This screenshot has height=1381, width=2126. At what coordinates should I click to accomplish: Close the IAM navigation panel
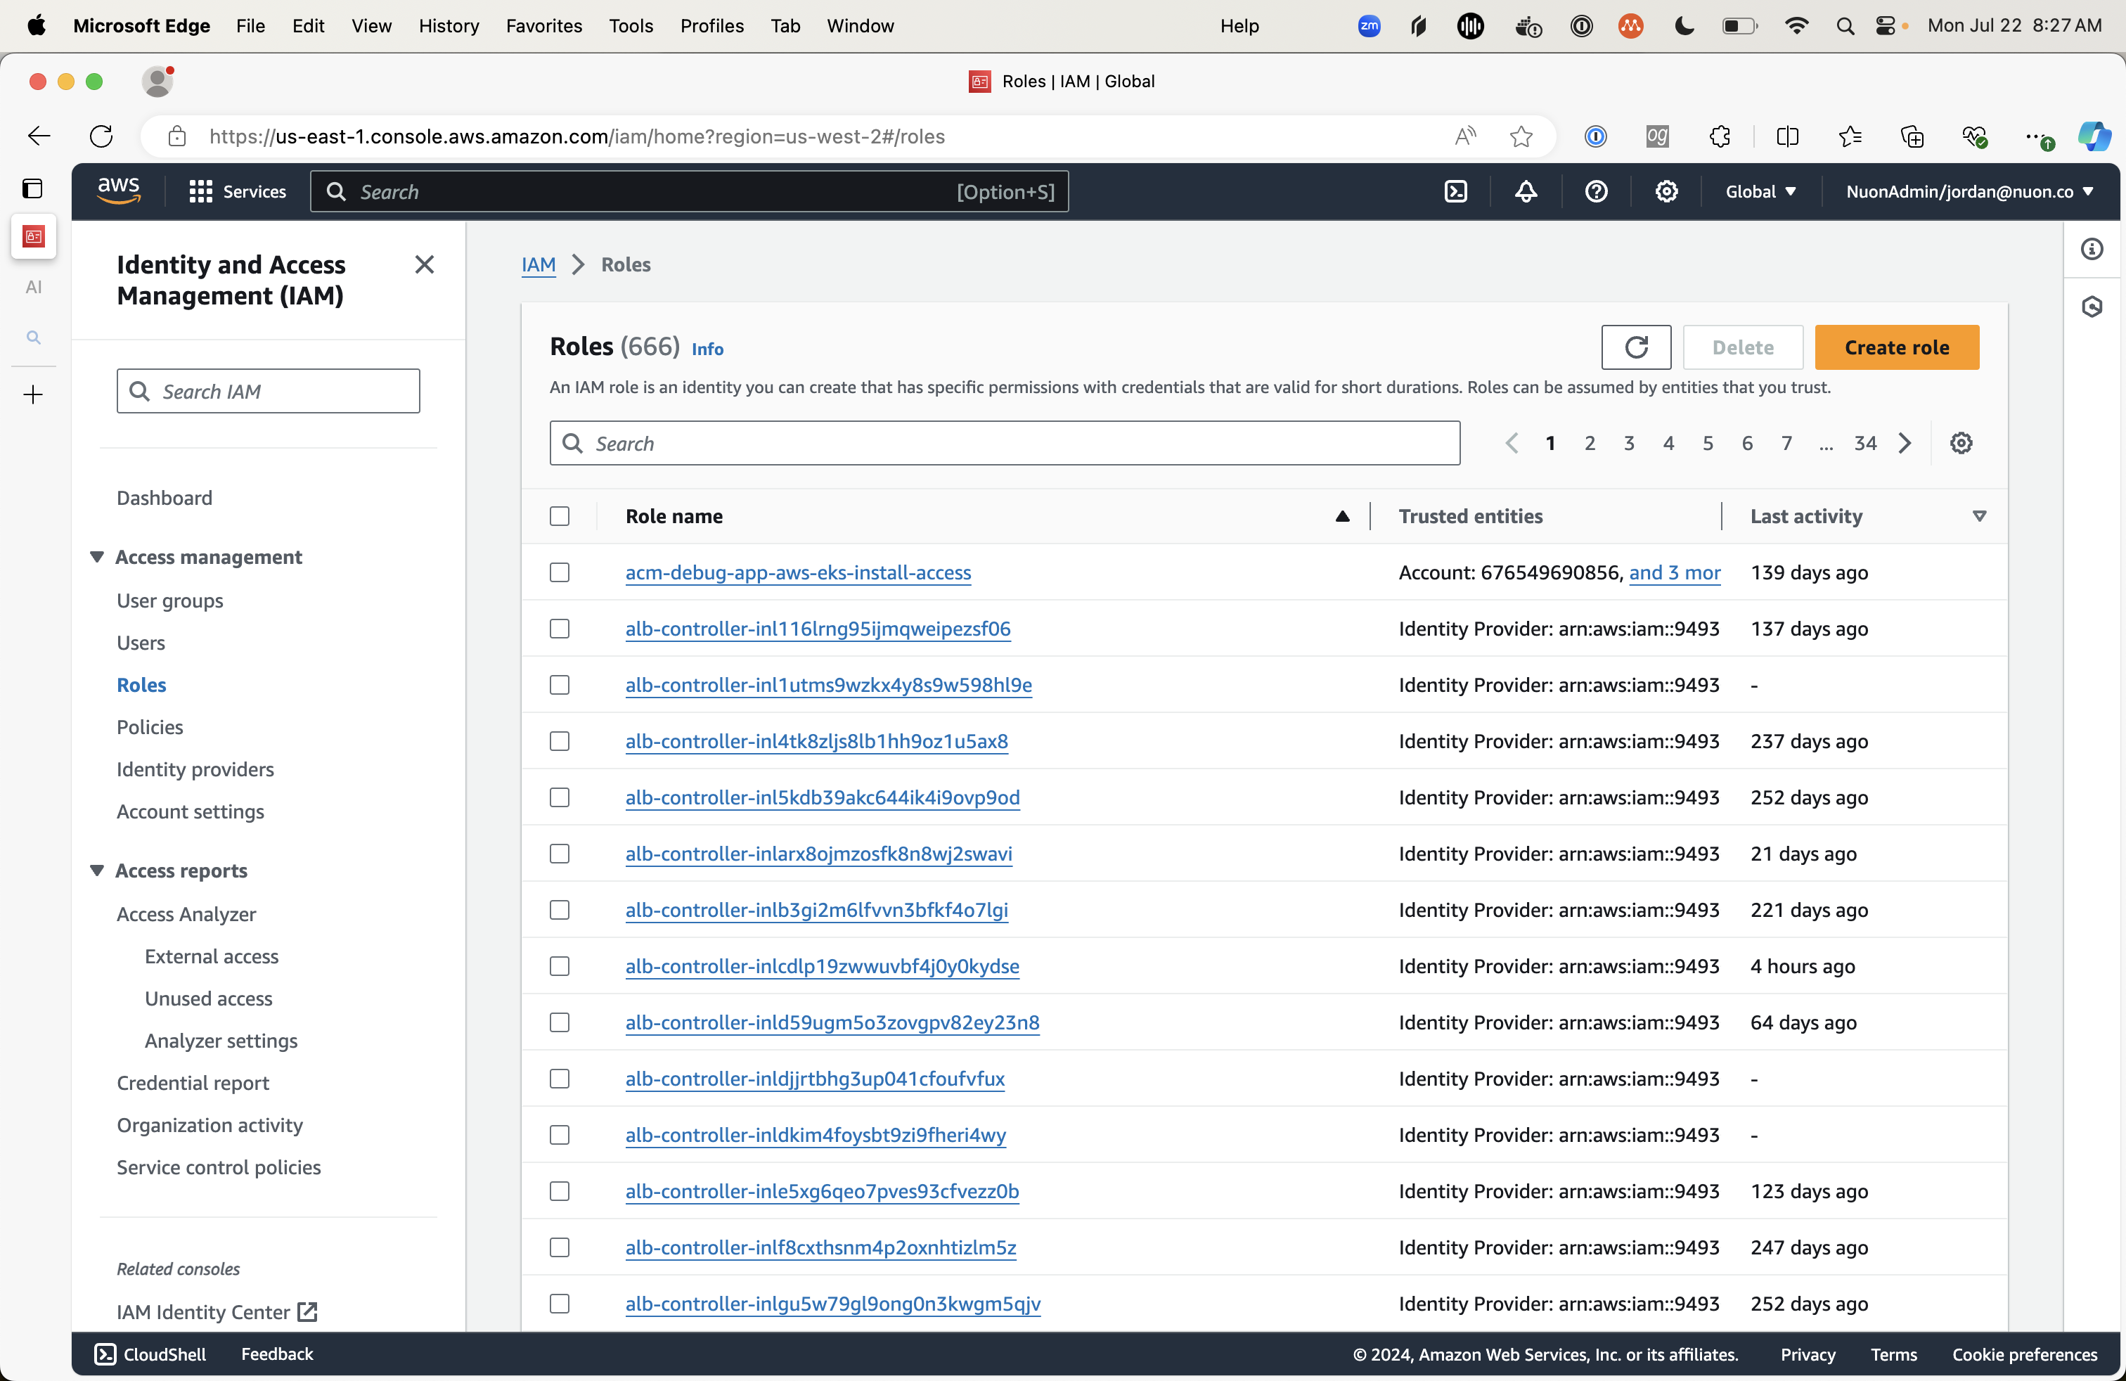(x=425, y=264)
